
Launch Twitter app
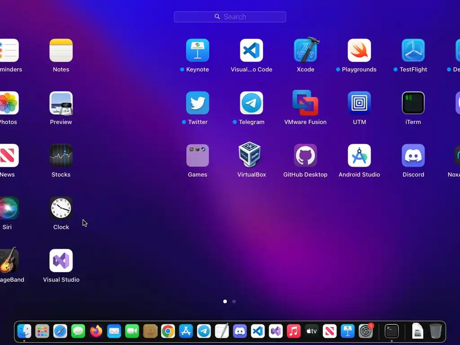(198, 103)
